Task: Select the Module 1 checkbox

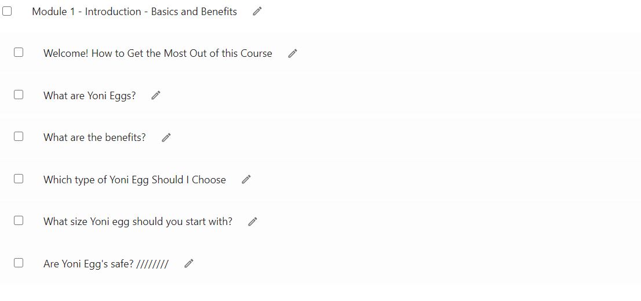Action: 7,11
